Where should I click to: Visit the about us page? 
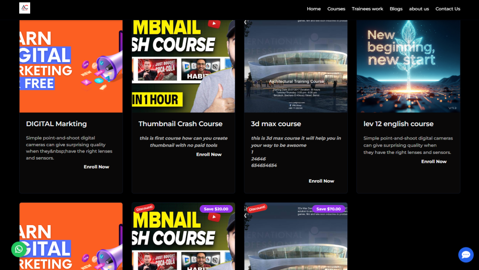pos(419,9)
